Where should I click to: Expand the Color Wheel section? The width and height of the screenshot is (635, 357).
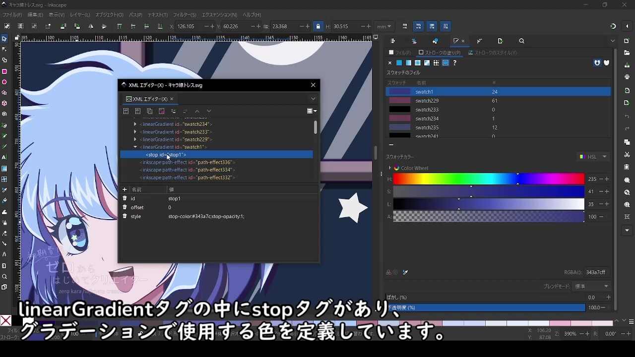click(x=390, y=168)
